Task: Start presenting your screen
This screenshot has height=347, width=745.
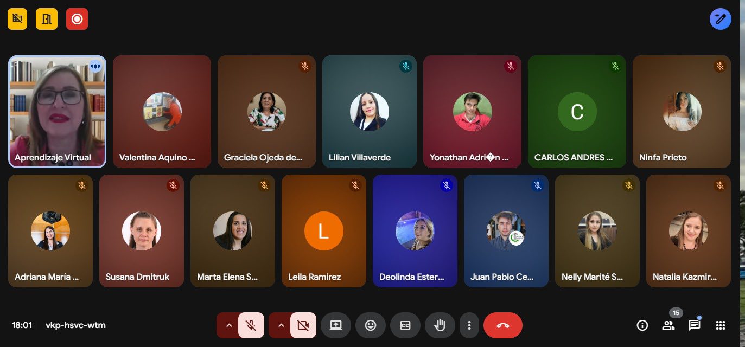Action: [336, 325]
